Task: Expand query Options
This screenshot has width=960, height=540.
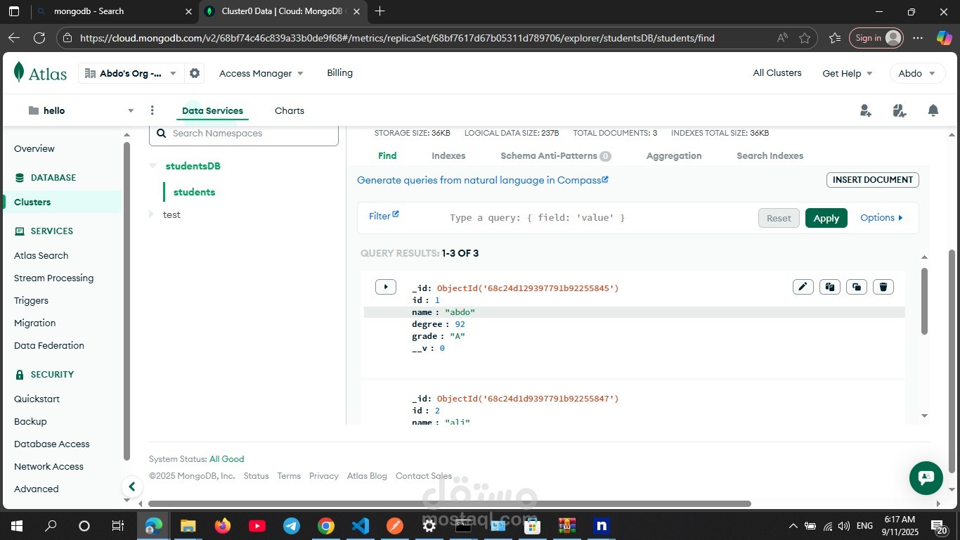Action: coord(881,218)
